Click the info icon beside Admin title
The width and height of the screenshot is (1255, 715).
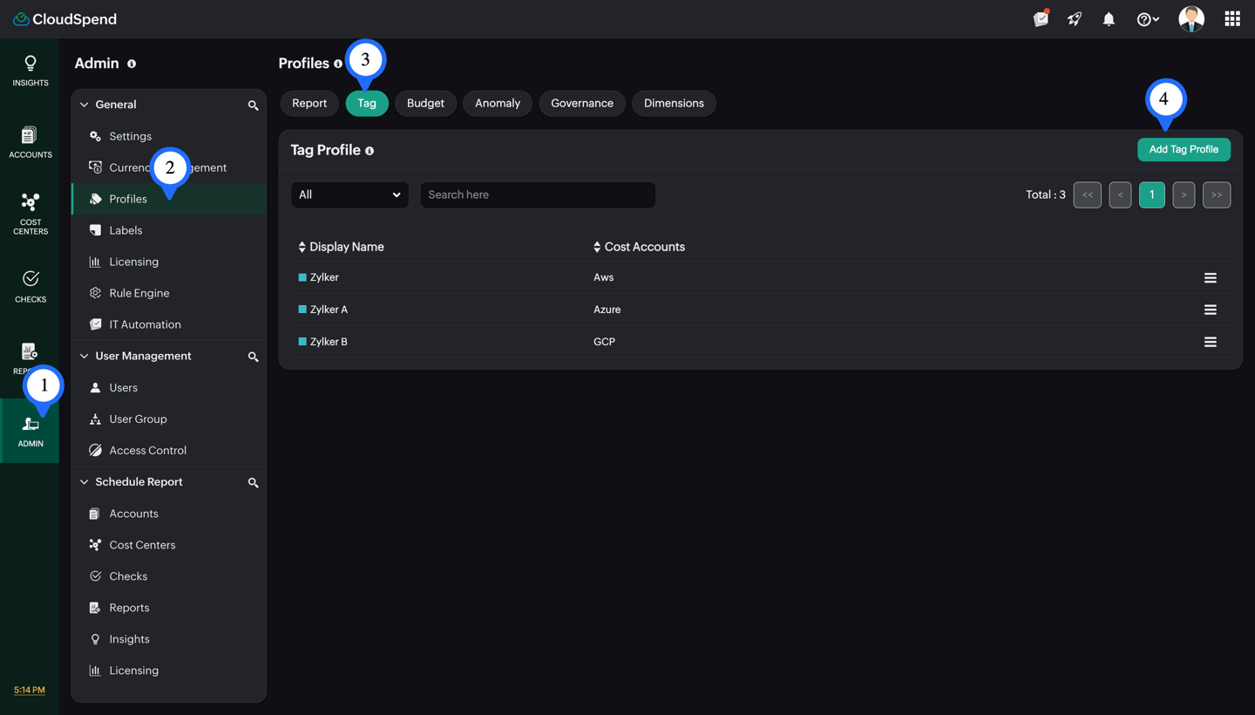[132, 64]
